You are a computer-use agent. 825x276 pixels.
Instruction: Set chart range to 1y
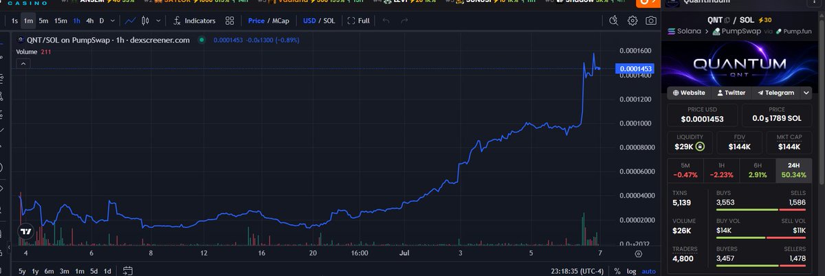(x=35, y=271)
